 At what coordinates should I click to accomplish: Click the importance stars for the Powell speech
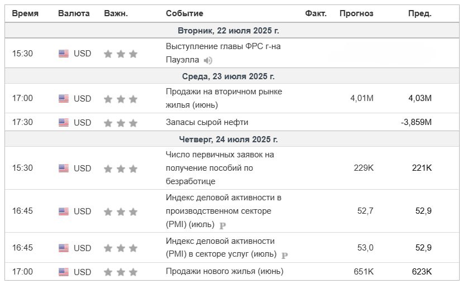pos(121,54)
